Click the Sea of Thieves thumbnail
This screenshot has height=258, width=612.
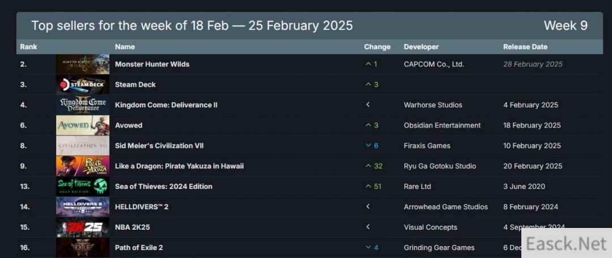(83, 187)
